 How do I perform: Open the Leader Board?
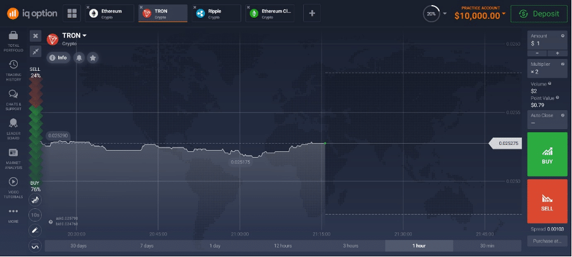click(x=13, y=130)
